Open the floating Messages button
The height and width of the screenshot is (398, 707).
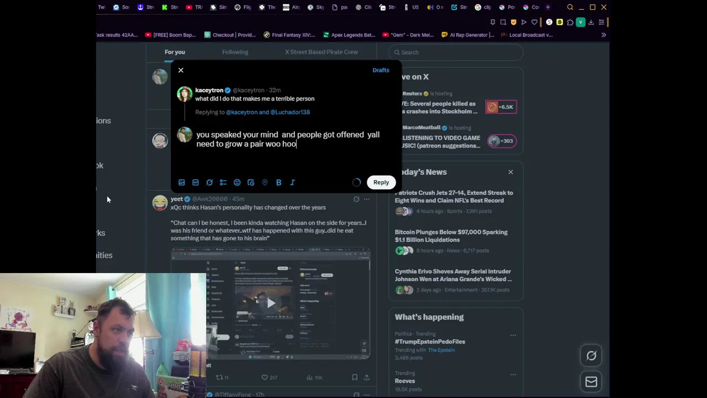[x=591, y=382]
